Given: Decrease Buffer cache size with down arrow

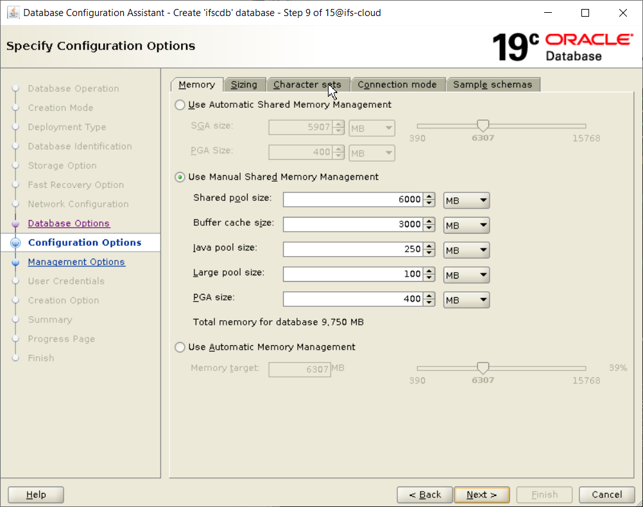Looking at the screenshot, I should click(429, 228).
